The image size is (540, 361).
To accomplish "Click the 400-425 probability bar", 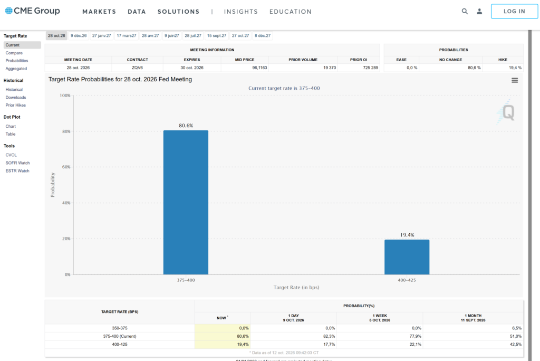I will point(407,257).
